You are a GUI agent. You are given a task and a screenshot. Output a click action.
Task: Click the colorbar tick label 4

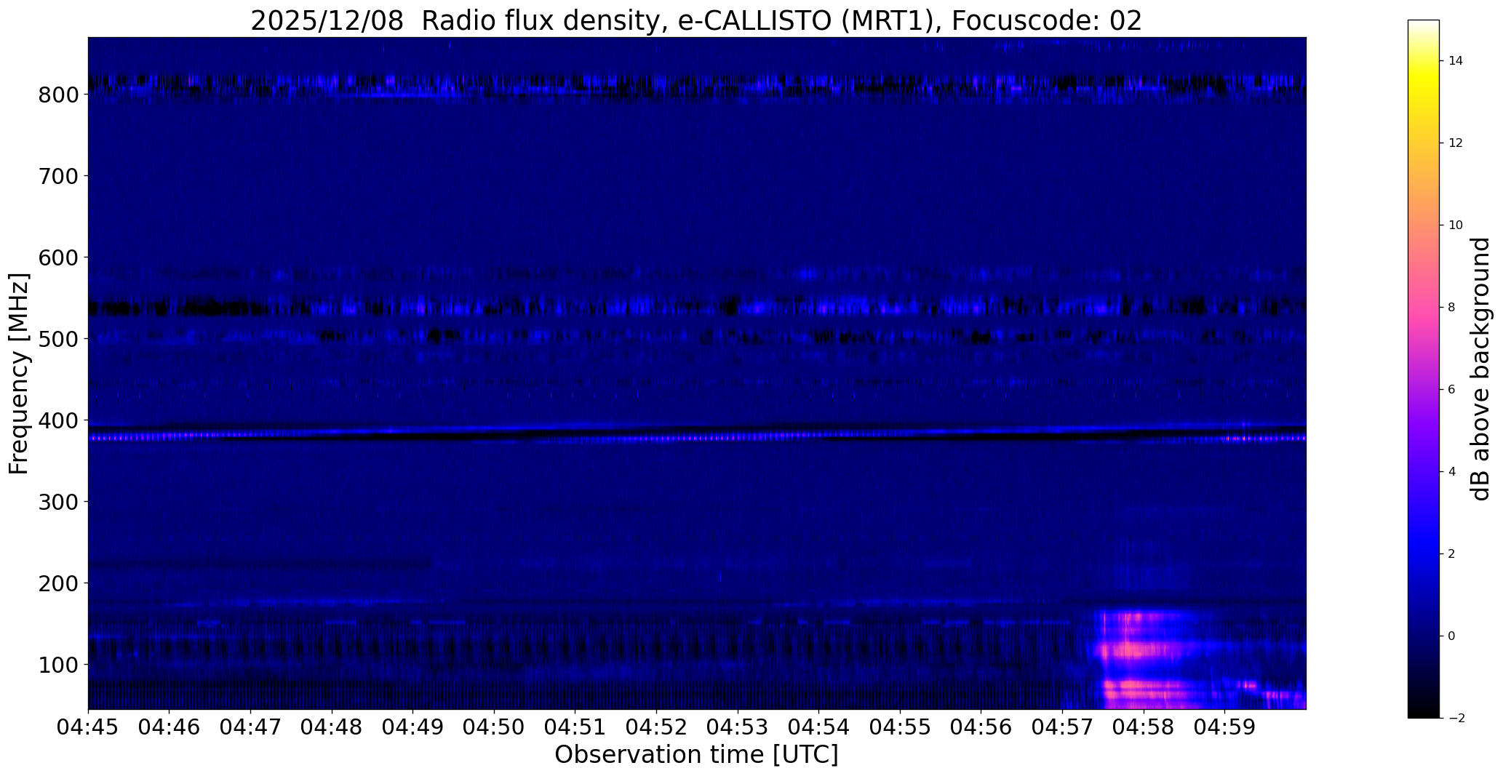pos(1452,472)
